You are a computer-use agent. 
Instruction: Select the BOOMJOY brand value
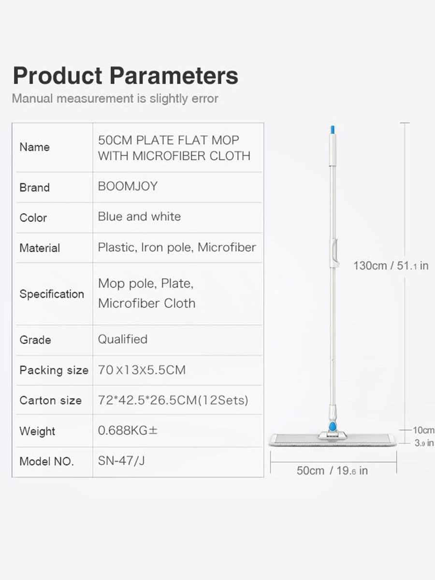pyautogui.click(x=128, y=186)
